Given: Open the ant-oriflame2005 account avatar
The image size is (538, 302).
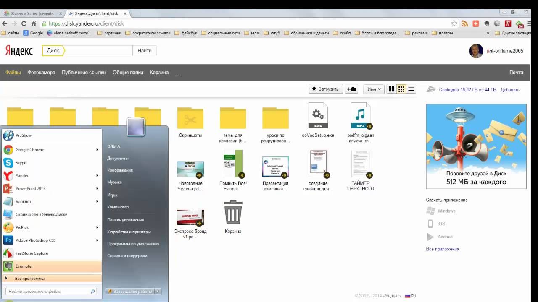Looking at the screenshot, I should (476, 51).
